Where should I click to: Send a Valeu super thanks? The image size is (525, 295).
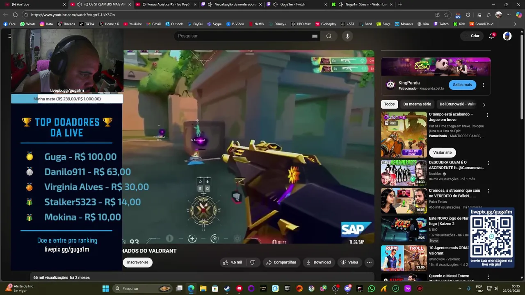[x=349, y=262]
